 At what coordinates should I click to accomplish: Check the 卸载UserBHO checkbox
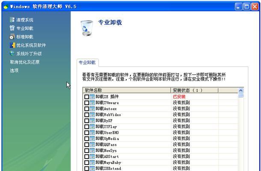[x=86, y=133]
